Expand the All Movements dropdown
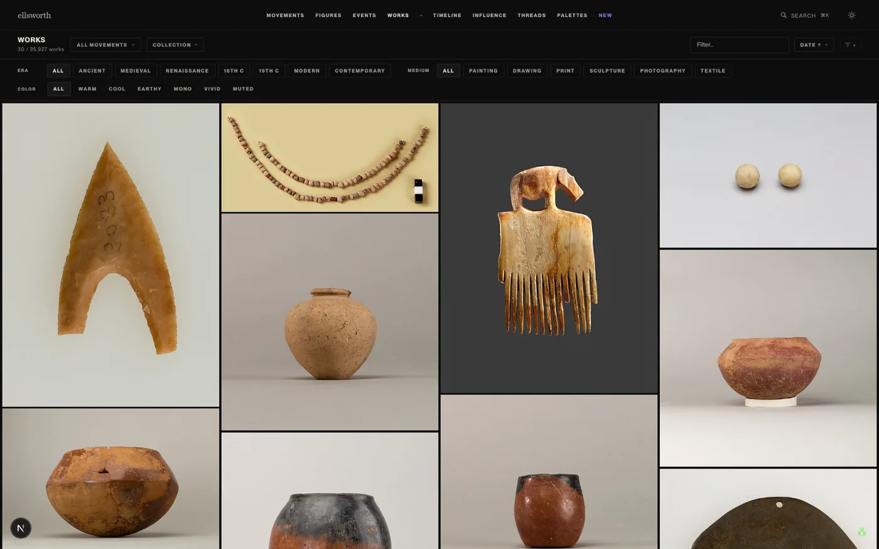This screenshot has height=549, width=879. [105, 45]
